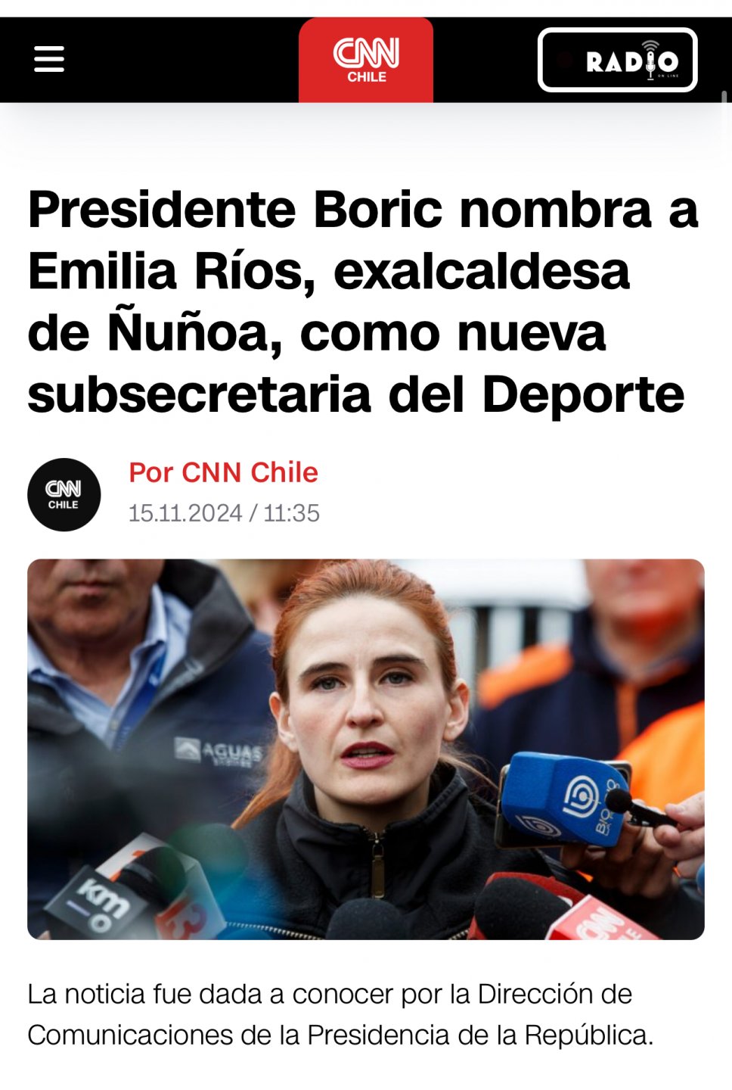Click the 15.11.2024 publication date
The height and width of the screenshot is (1090, 732).
click(x=185, y=513)
